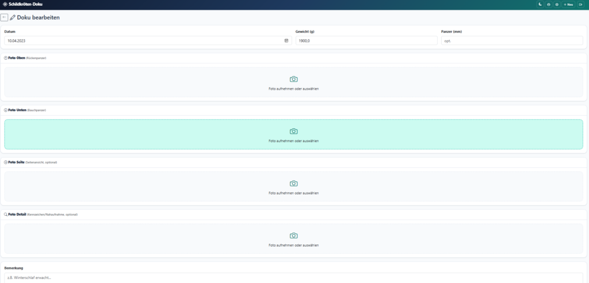
Task: Click the Schildkröten-Doku app logo
Action: 22,4
